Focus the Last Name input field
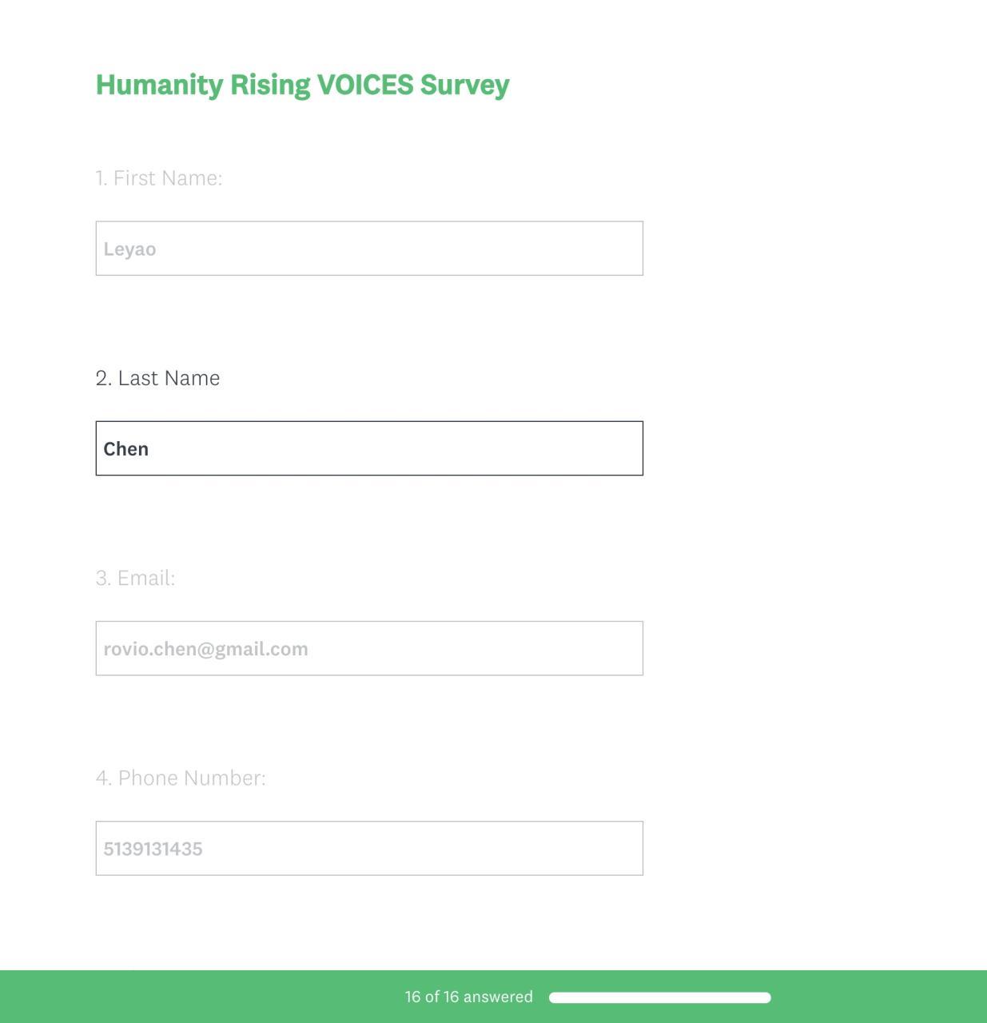987x1023 pixels. [369, 448]
